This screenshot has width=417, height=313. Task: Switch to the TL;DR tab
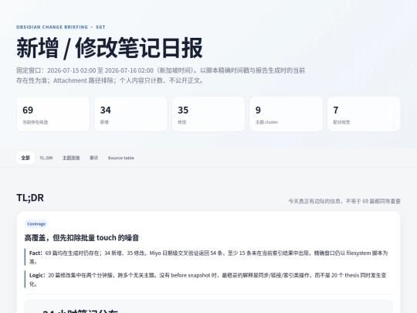46,158
